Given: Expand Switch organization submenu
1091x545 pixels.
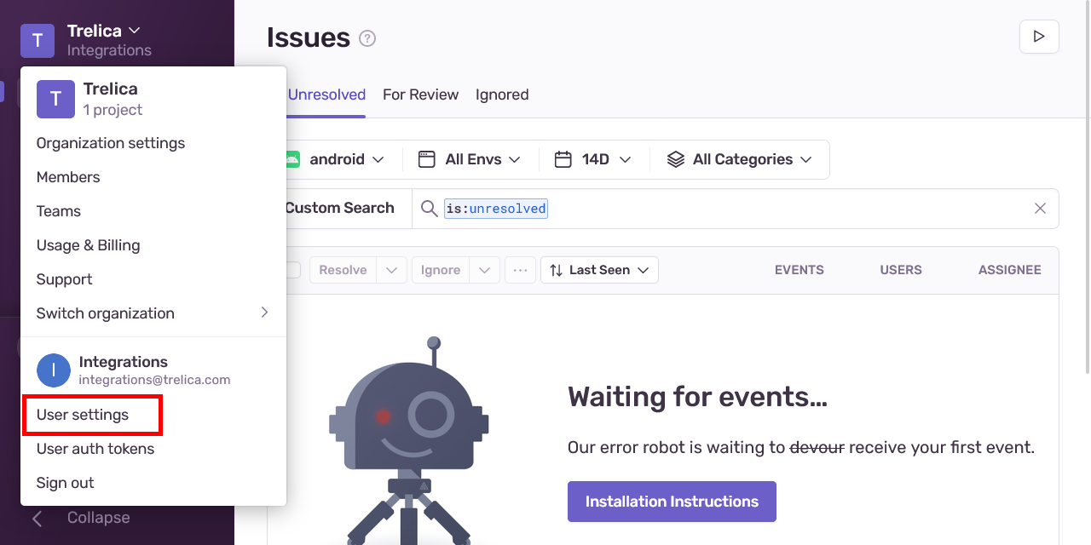Looking at the screenshot, I should point(153,313).
